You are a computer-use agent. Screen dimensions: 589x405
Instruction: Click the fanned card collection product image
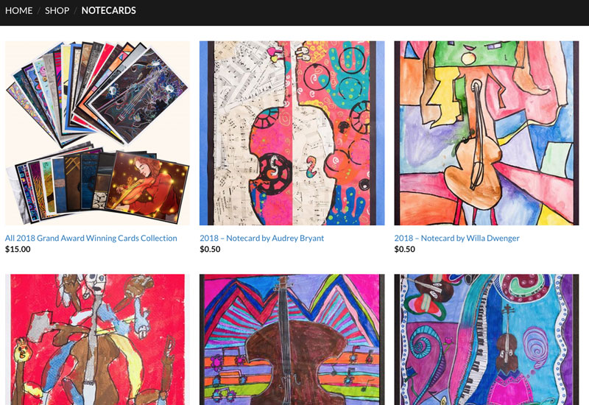click(97, 133)
